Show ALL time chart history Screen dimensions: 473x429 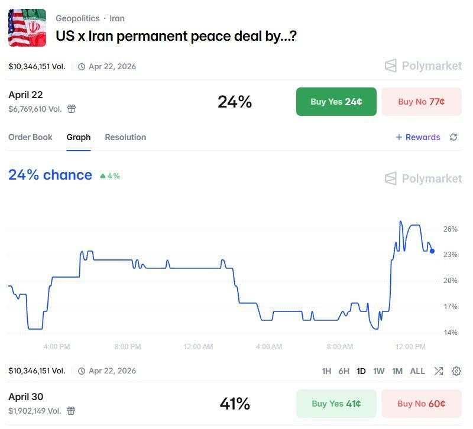417,371
